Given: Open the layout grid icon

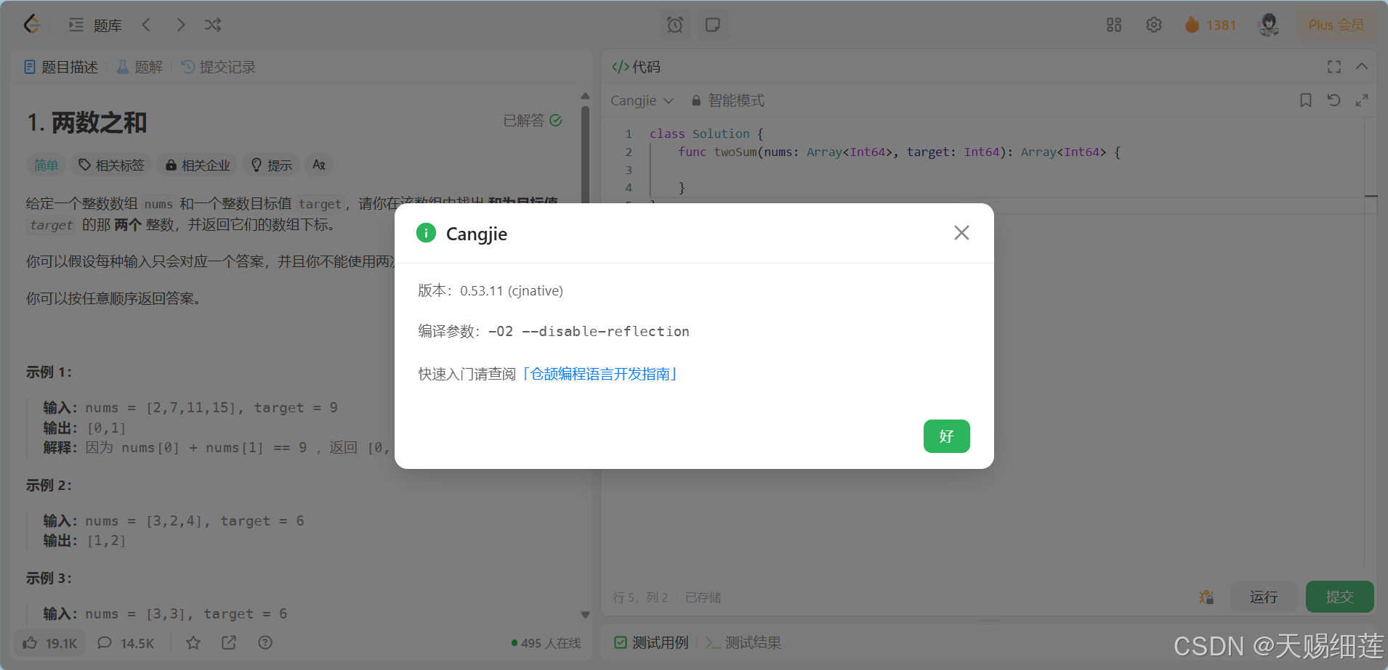Looking at the screenshot, I should (x=1114, y=25).
